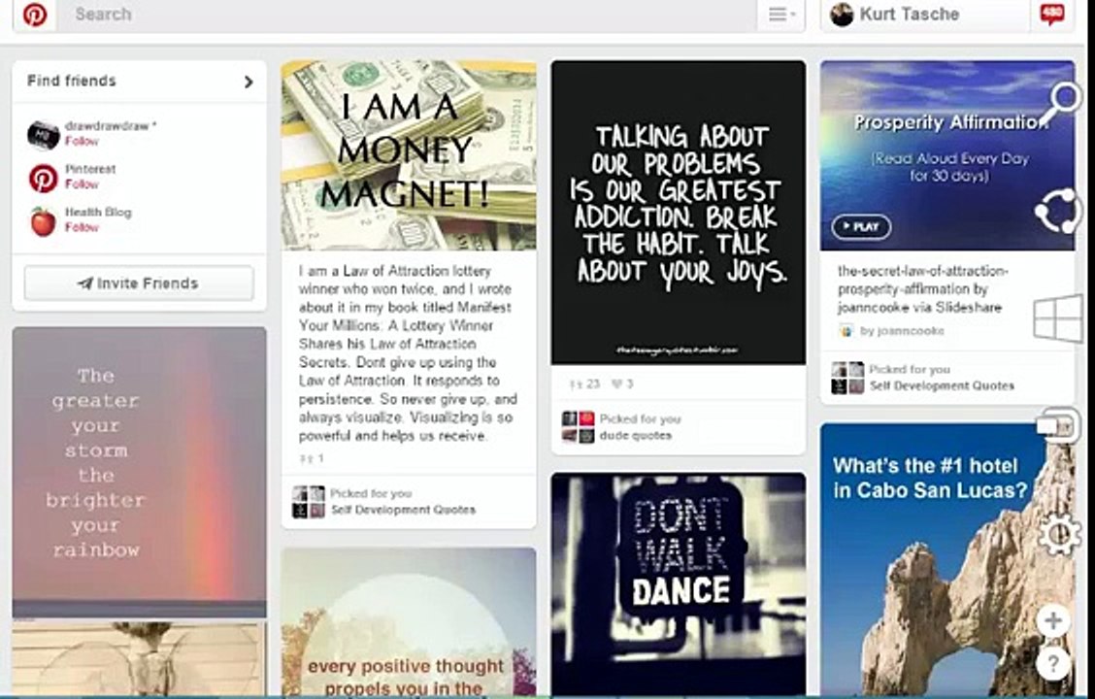Open Self Development Quotes board under Prosperity pin
This screenshot has height=699, width=1095.
942,385
